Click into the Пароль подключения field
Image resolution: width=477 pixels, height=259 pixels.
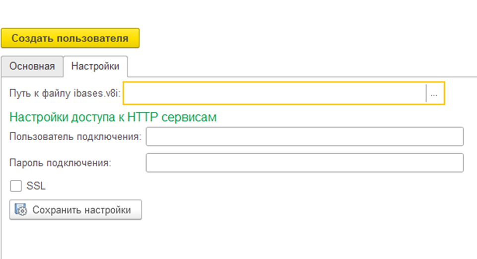304,162
